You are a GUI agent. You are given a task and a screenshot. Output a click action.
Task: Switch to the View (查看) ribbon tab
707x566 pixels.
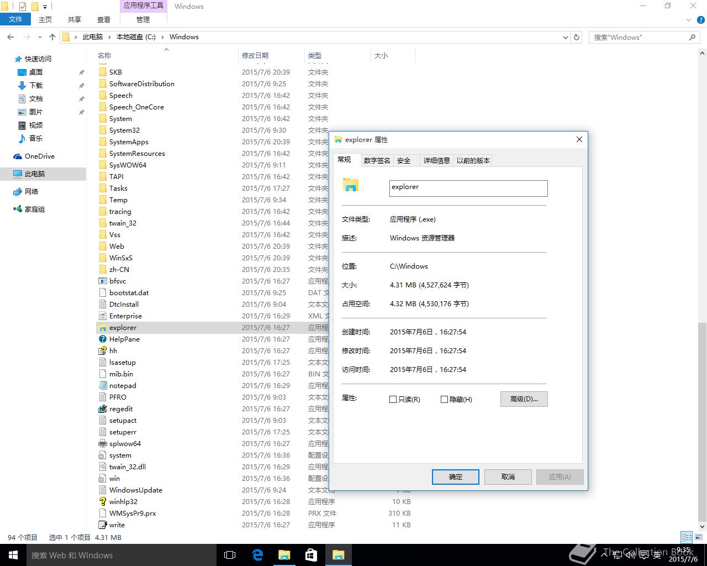click(104, 19)
